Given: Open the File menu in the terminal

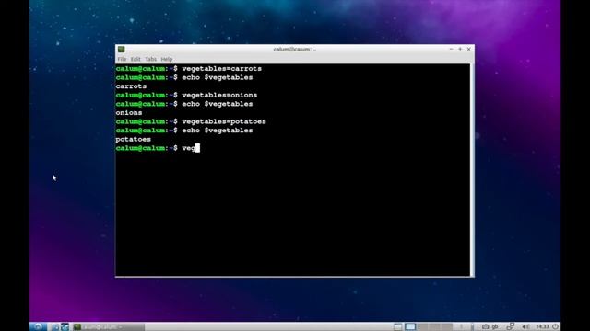Looking at the screenshot, I should (122, 59).
